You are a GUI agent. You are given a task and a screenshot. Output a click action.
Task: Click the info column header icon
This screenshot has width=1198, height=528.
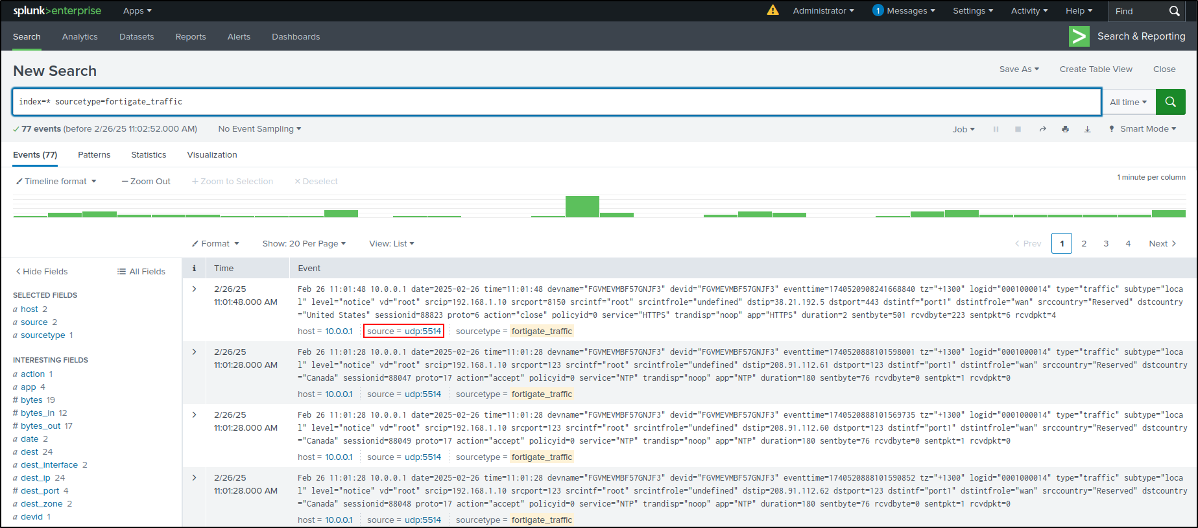click(x=194, y=268)
